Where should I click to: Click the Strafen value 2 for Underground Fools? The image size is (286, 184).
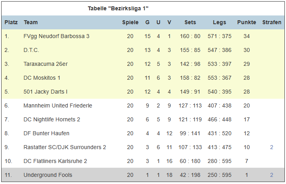tap(272, 175)
